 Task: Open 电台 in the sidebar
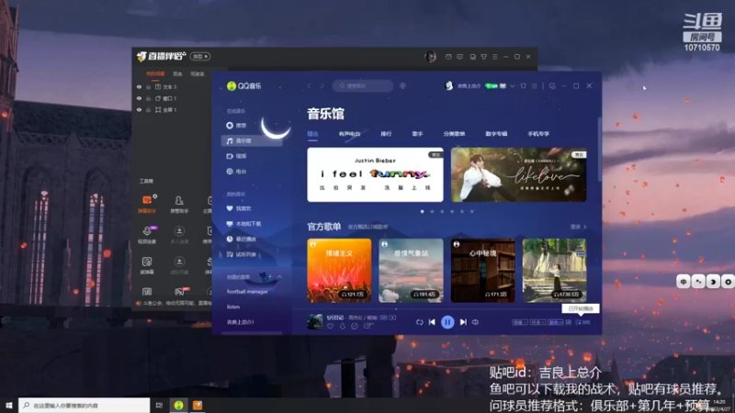(252, 172)
